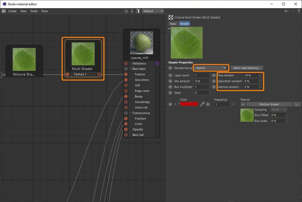Click the Metalness input port

click(x=126, y=63)
